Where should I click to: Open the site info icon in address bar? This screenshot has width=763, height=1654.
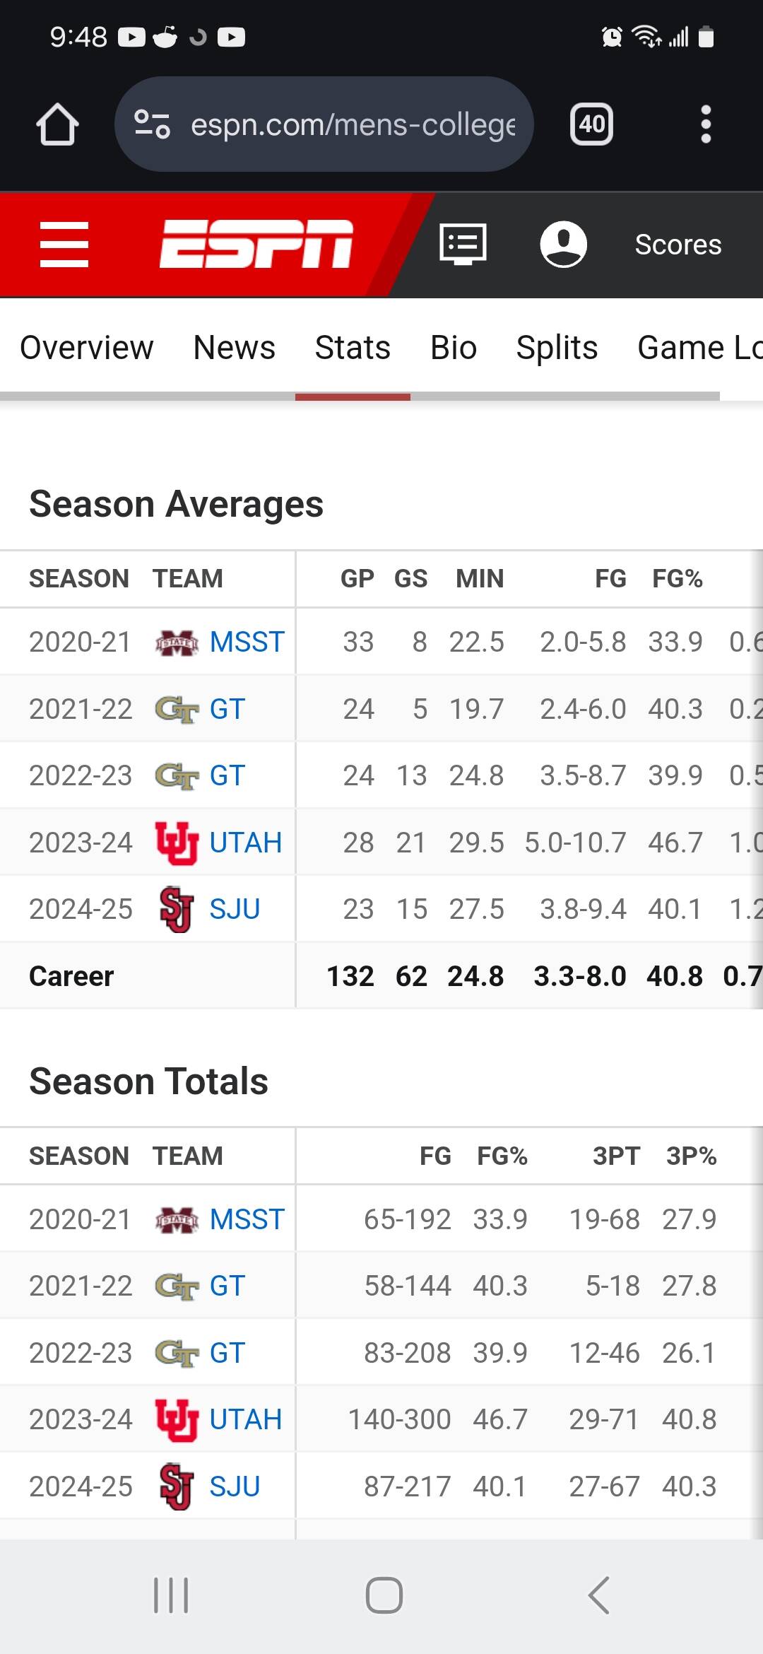pyautogui.click(x=152, y=124)
